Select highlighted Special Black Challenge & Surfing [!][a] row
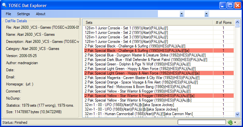 [159, 51]
